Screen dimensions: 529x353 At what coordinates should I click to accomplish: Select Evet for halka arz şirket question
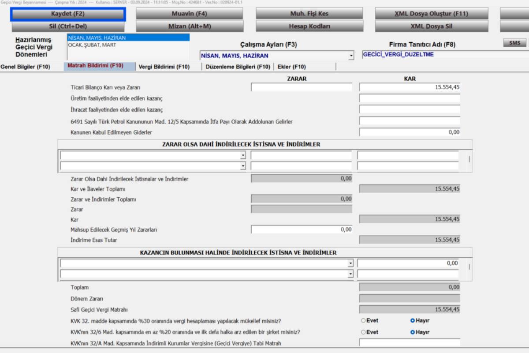364,332
